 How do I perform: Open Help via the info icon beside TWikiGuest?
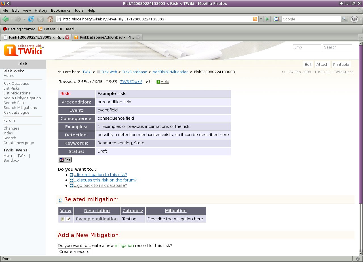[159, 82]
